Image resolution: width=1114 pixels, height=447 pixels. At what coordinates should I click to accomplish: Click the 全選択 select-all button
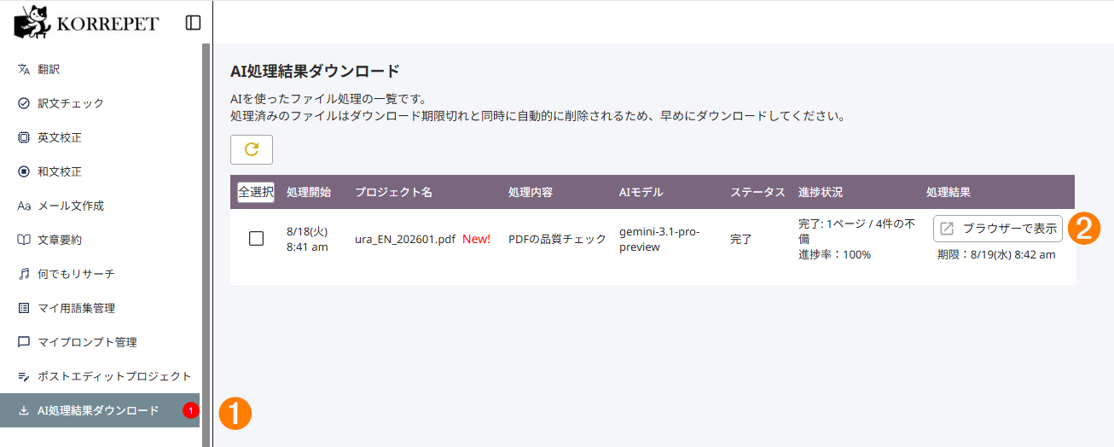pyautogui.click(x=256, y=192)
